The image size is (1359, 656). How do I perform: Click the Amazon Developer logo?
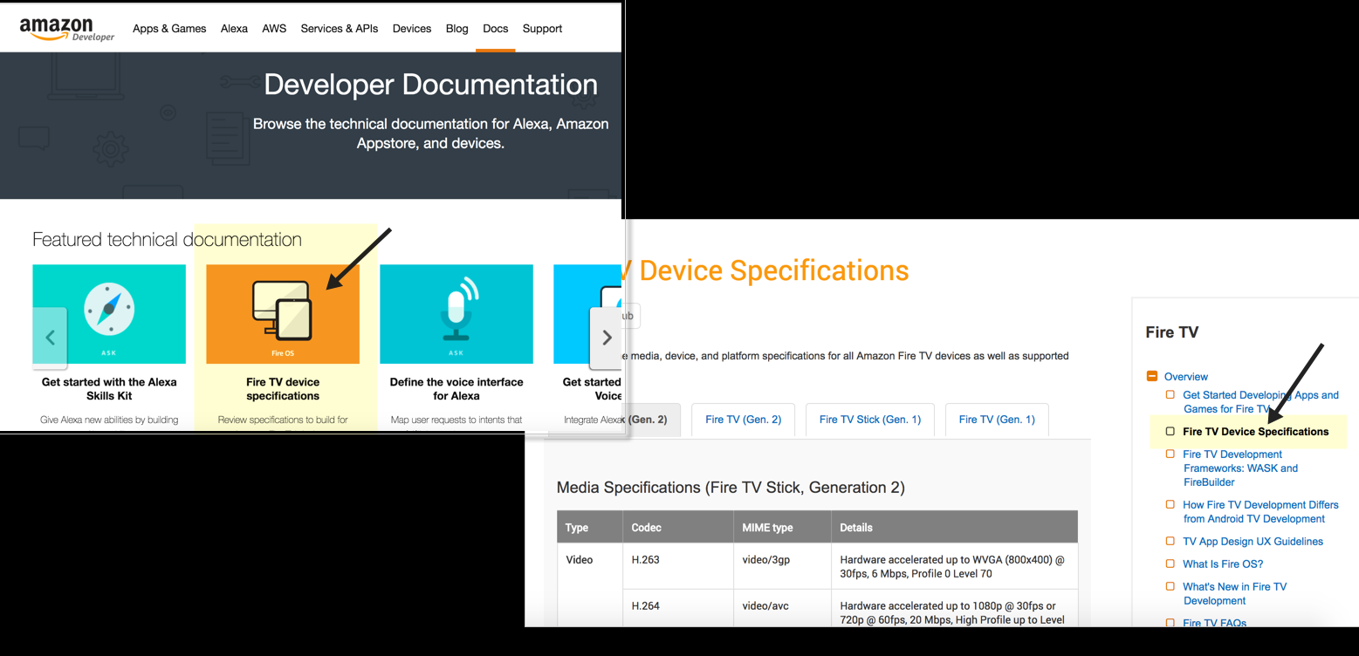pos(67,29)
